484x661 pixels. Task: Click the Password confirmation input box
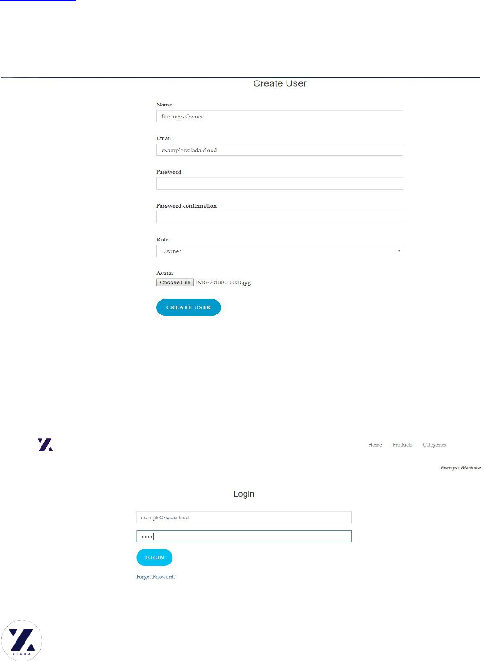pyautogui.click(x=279, y=217)
